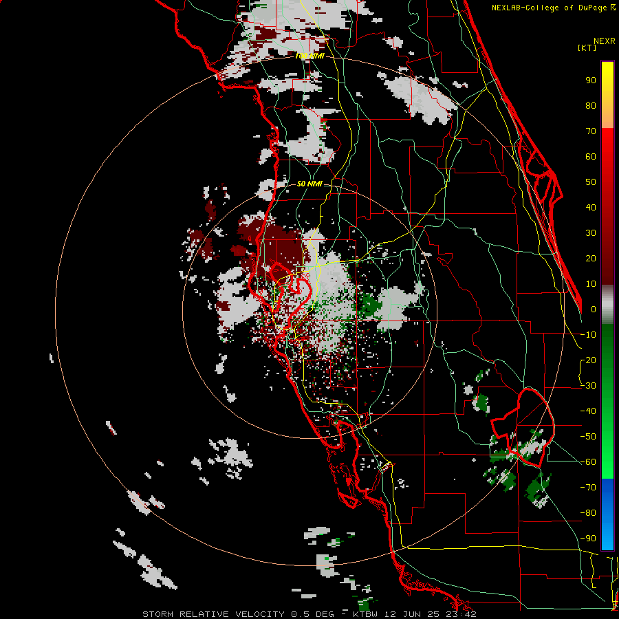This screenshot has width=619, height=619.
Task: Select the 70 value on the velocity scale
Action: coord(591,131)
